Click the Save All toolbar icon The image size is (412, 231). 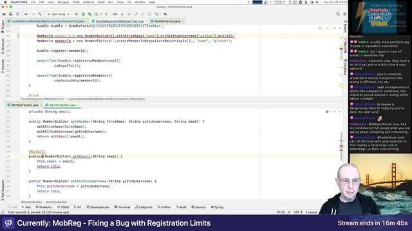point(11,14)
